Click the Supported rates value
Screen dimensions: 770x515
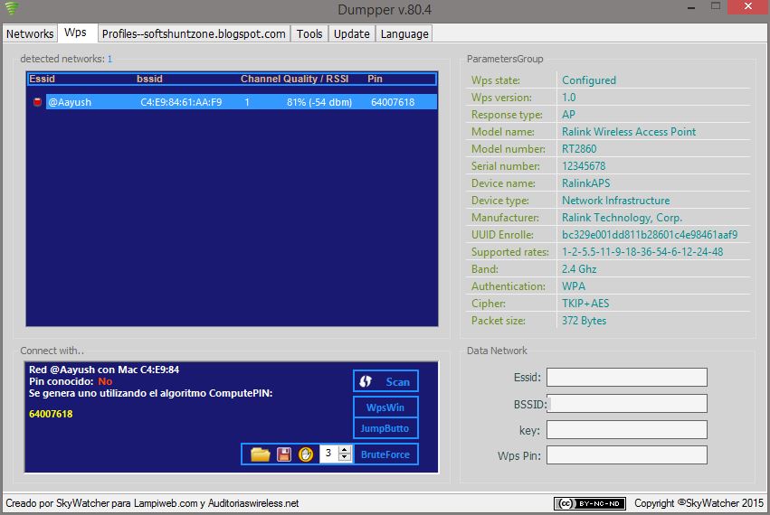coord(642,251)
